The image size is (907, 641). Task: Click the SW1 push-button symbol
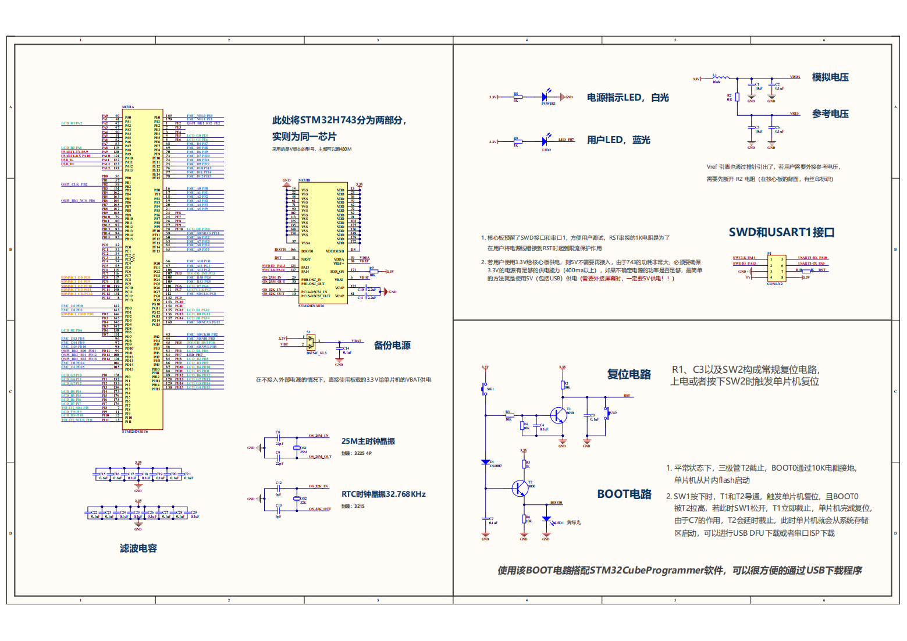pos(485,389)
